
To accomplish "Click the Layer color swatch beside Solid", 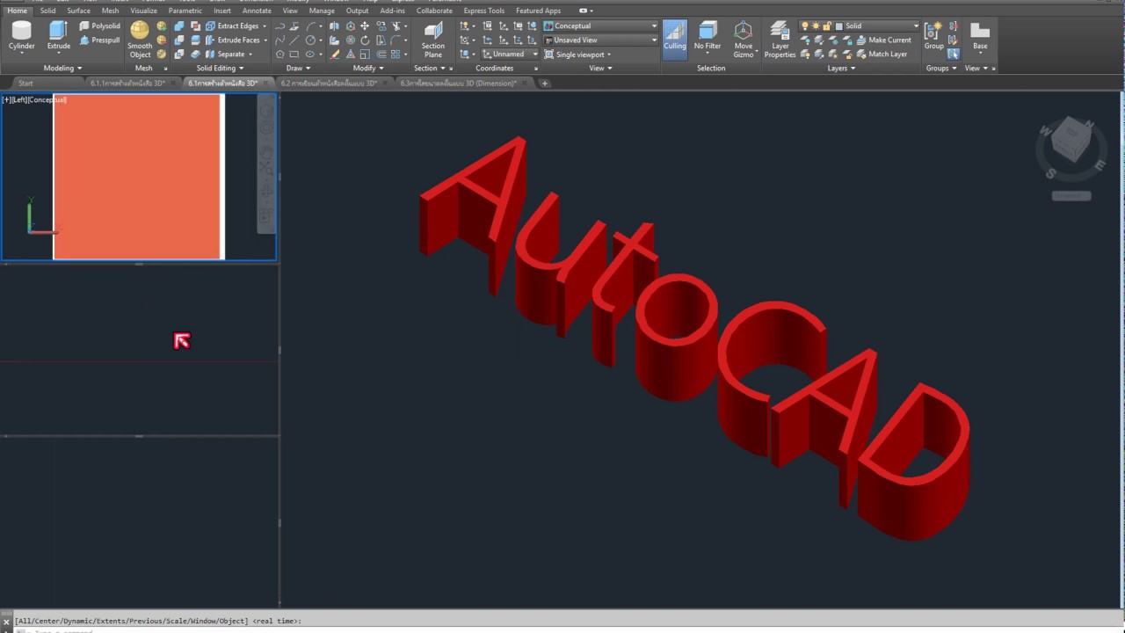I will point(839,26).
